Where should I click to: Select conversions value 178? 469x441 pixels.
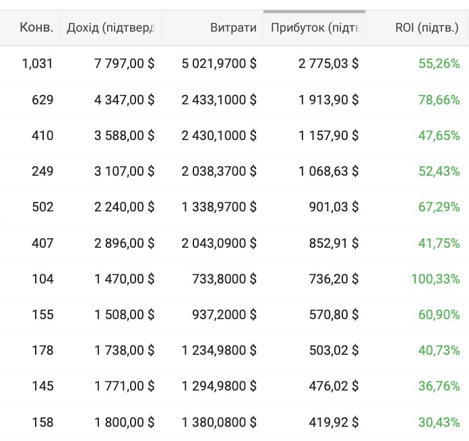(x=42, y=350)
